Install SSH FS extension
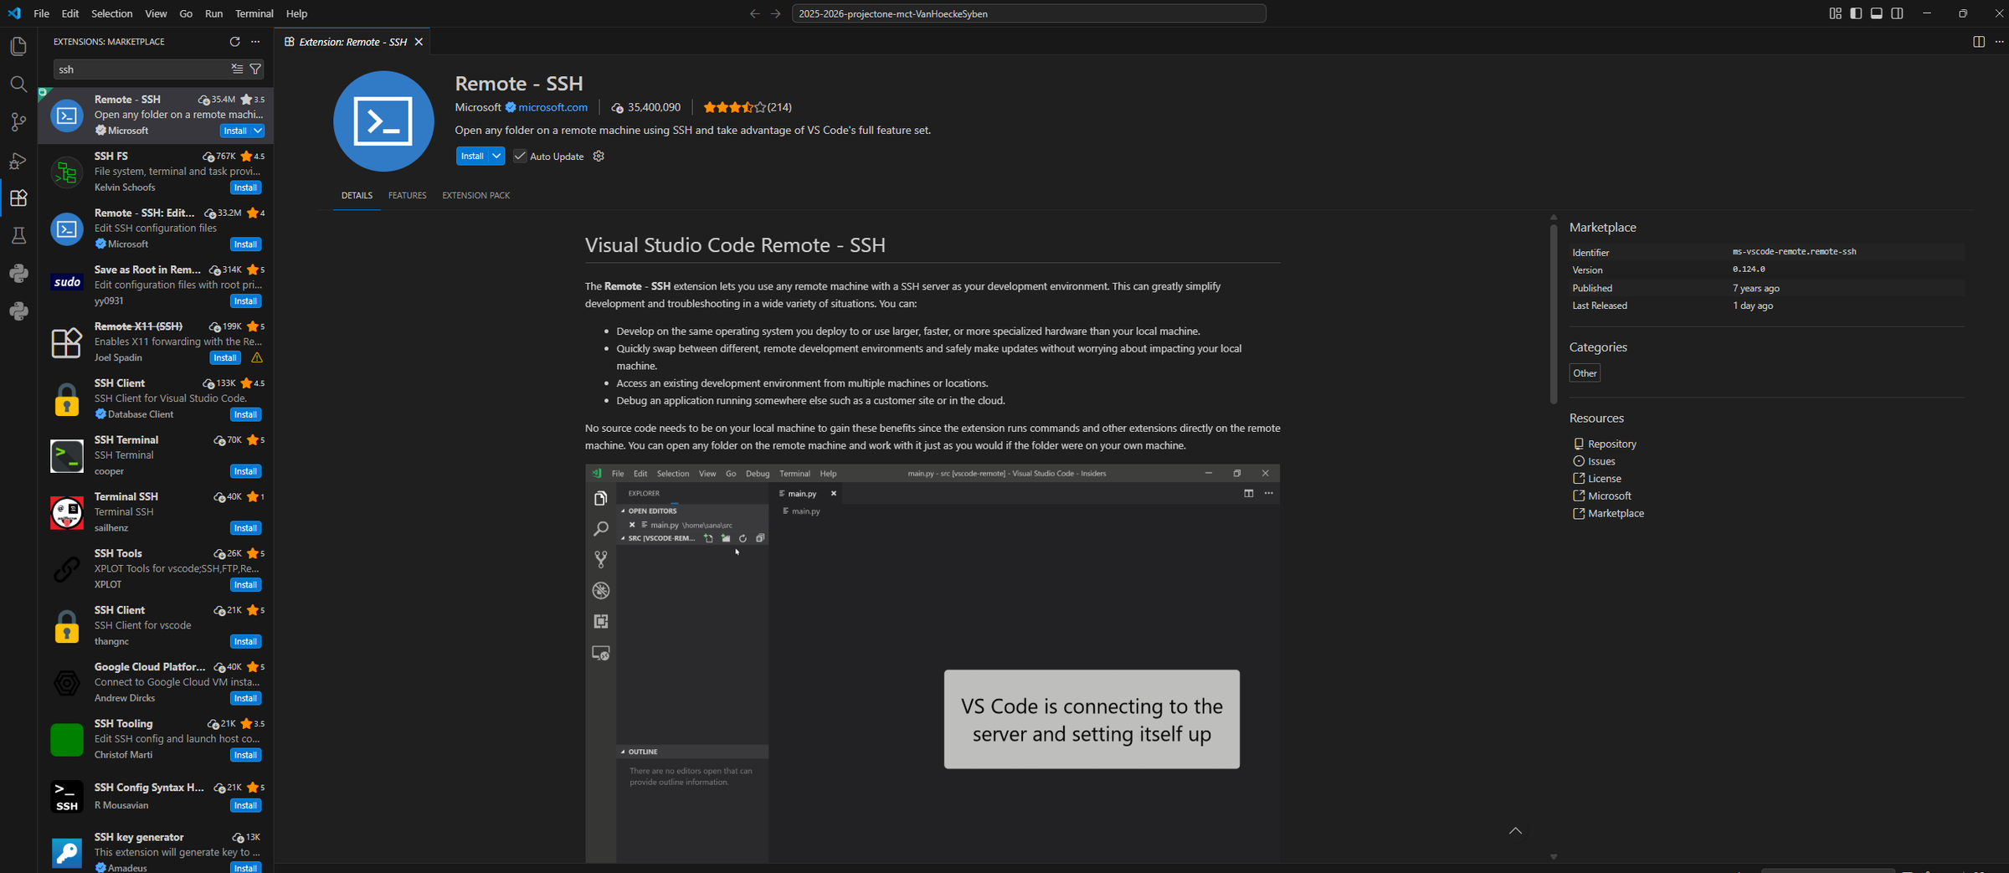This screenshot has height=873, width=2009. (245, 187)
